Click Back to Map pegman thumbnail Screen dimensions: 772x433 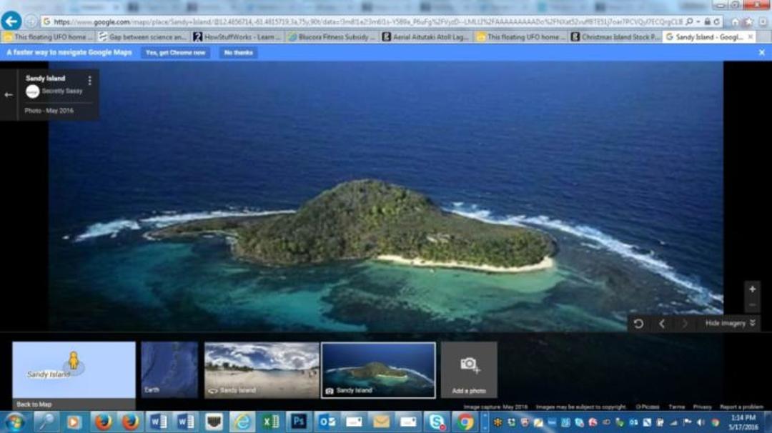(74, 375)
